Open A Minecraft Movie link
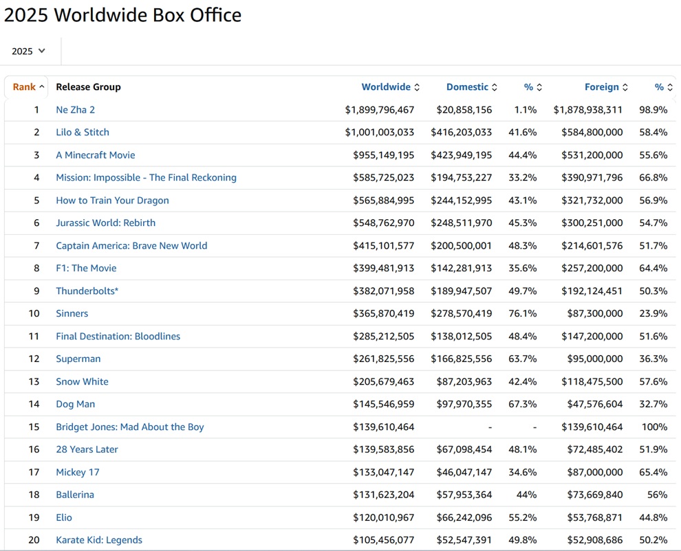681x551 pixels. pos(96,155)
